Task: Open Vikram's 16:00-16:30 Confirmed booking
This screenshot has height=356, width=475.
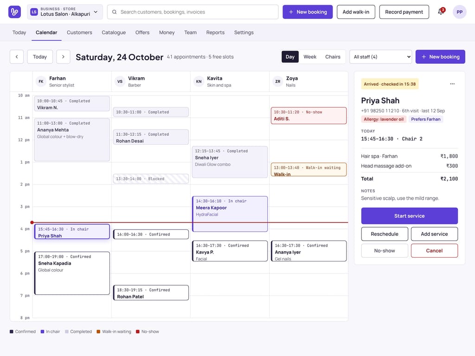Action: tap(151, 234)
